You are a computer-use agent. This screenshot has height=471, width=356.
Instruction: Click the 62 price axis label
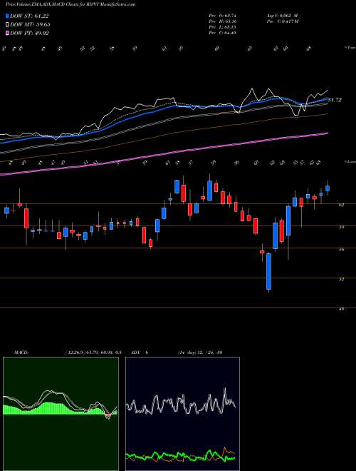342,205
